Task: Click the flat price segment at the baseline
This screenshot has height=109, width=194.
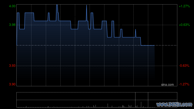Action: 148,45
